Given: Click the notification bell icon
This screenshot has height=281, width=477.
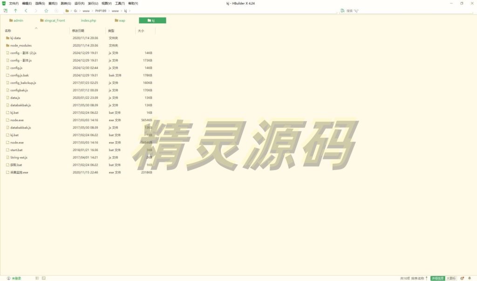Looking at the screenshot, I should [x=470, y=278].
